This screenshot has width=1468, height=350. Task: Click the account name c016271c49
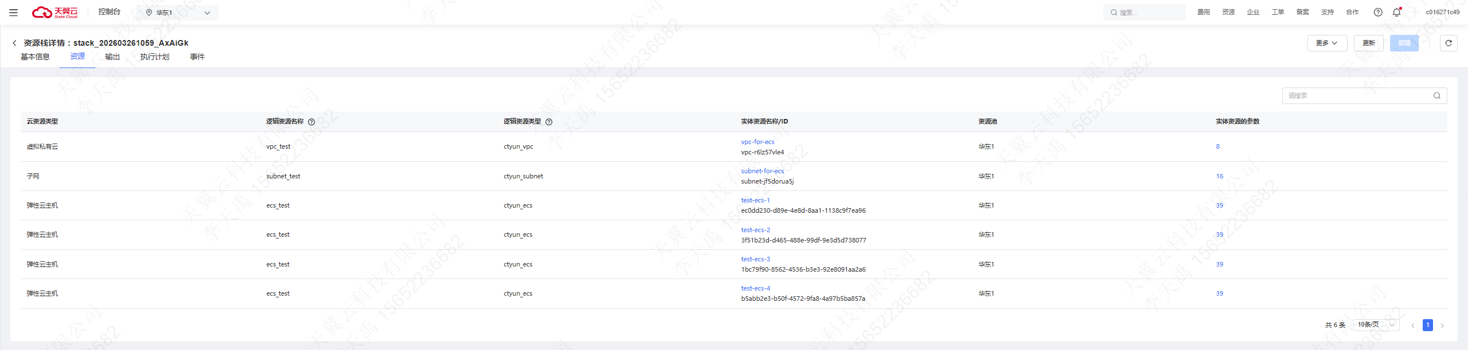(1443, 12)
